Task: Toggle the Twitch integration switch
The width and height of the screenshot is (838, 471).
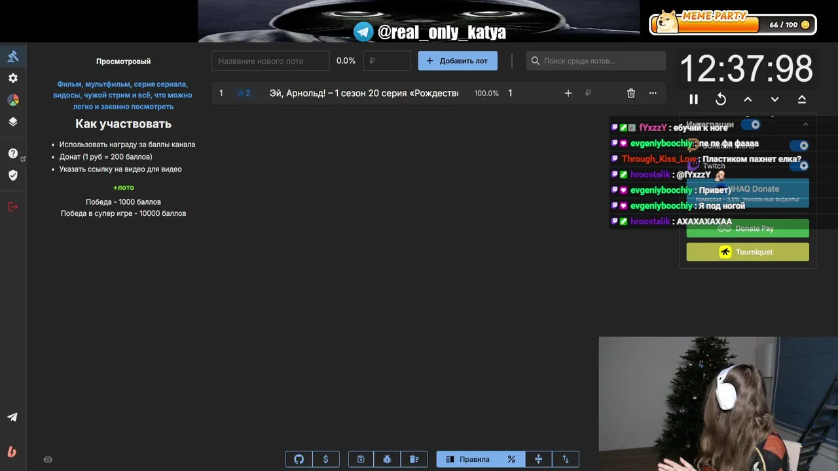Action: [799, 166]
